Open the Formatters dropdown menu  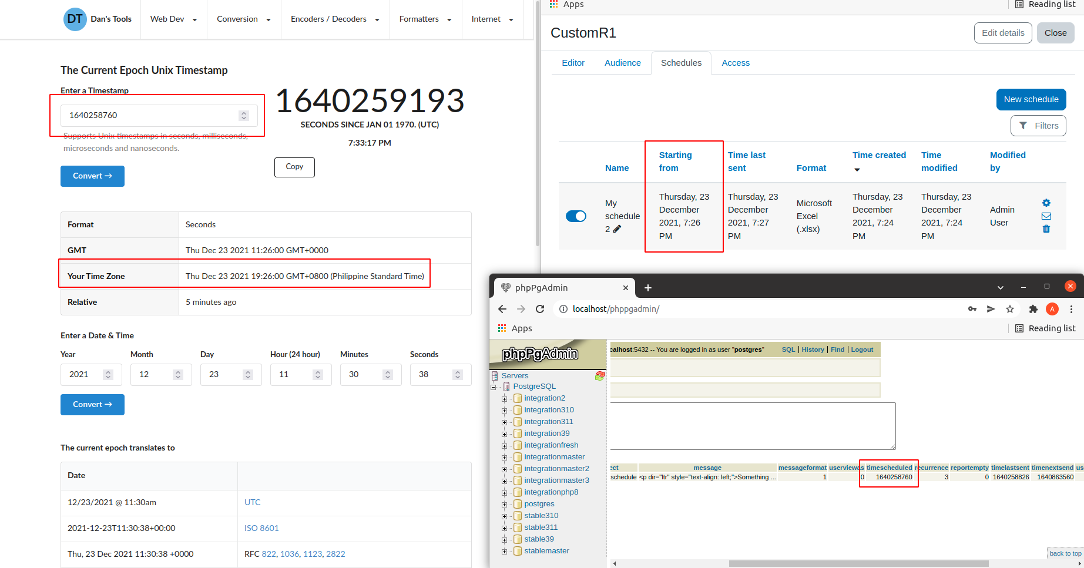pos(425,19)
